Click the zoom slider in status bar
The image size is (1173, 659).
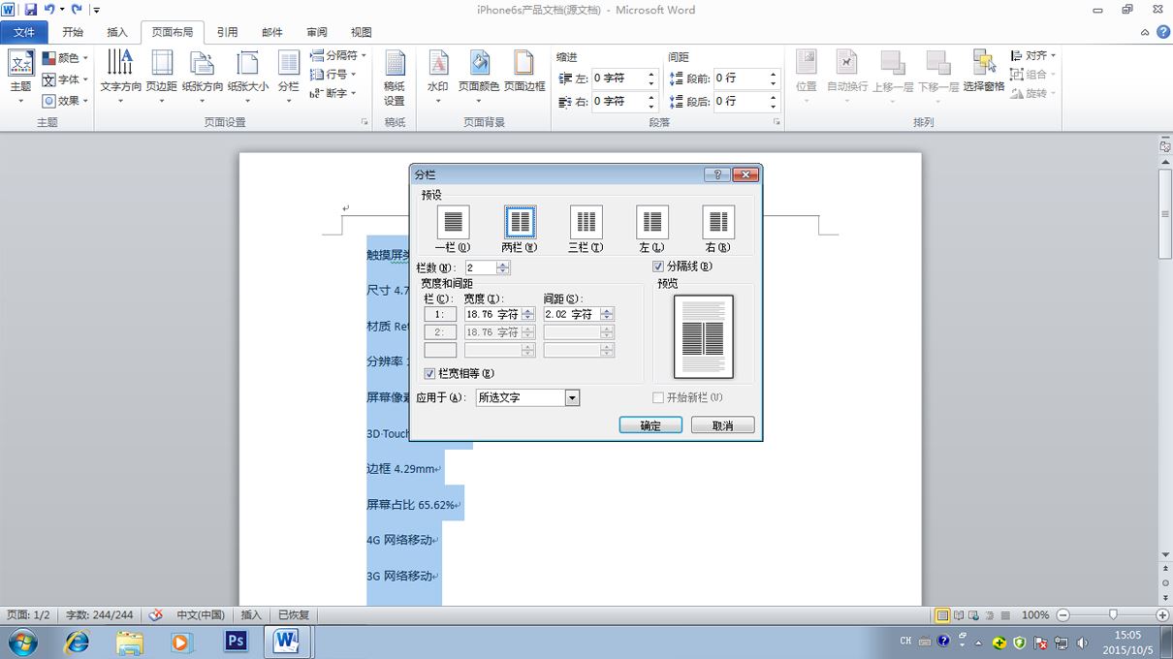(x=1113, y=614)
